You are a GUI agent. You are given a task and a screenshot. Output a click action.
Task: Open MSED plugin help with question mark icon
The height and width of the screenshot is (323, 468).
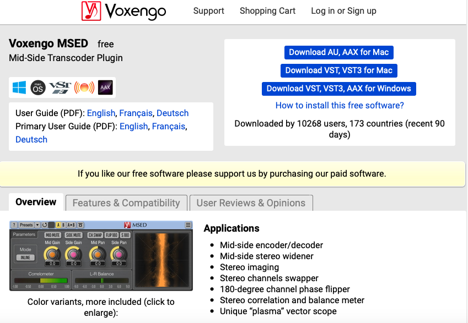point(14,224)
